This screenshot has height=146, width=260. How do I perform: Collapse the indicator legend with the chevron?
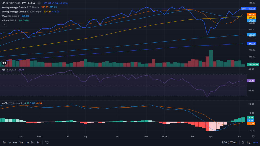click(x=4, y=25)
